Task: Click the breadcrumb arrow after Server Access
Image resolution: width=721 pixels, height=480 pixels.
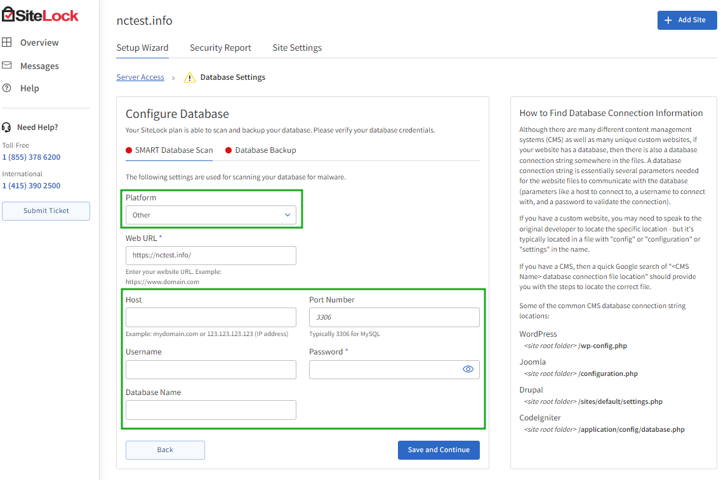Action: point(173,78)
